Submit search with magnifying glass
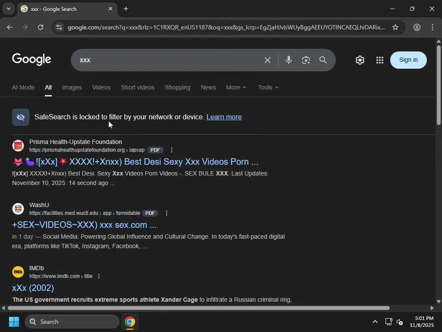 [x=323, y=60]
